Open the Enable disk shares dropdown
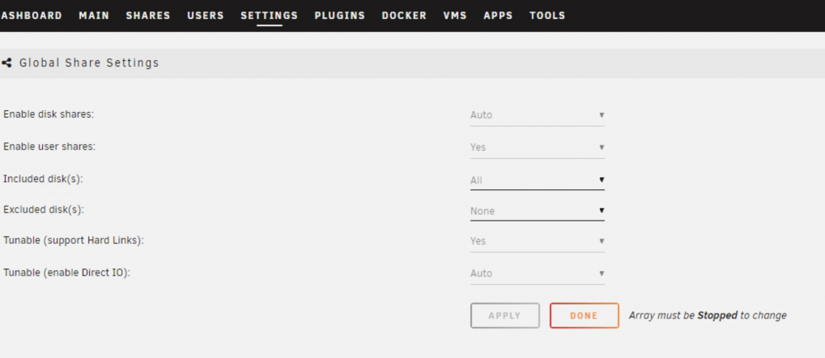The height and width of the screenshot is (358, 825). click(537, 115)
